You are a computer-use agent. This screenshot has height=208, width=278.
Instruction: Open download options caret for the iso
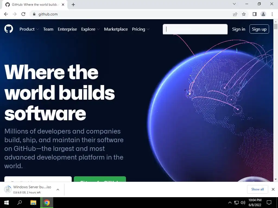coord(58,190)
